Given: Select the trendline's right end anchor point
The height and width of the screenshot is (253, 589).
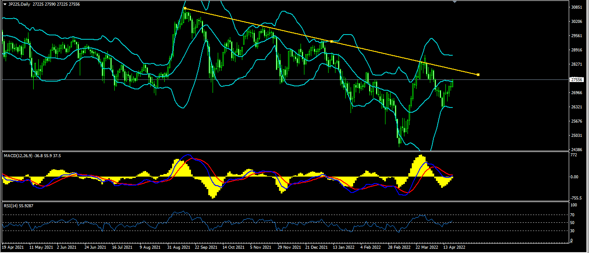Looking at the screenshot, I should pyautogui.click(x=478, y=75).
